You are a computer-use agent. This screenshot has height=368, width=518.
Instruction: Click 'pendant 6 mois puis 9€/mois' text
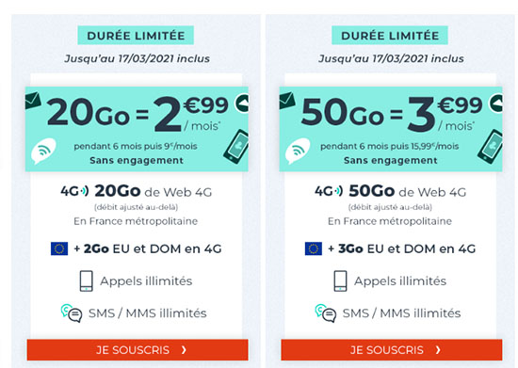pos(136,146)
